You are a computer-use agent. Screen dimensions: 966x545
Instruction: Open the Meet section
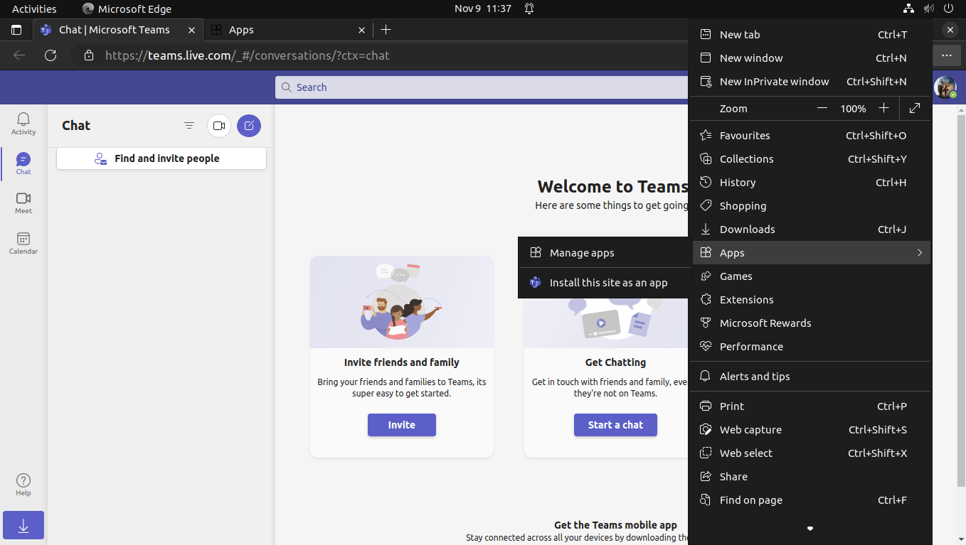tap(23, 203)
